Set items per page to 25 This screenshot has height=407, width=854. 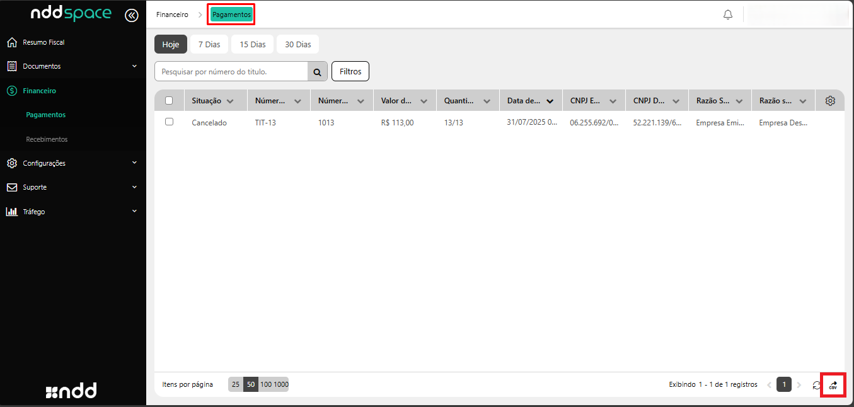coord(235,384)
